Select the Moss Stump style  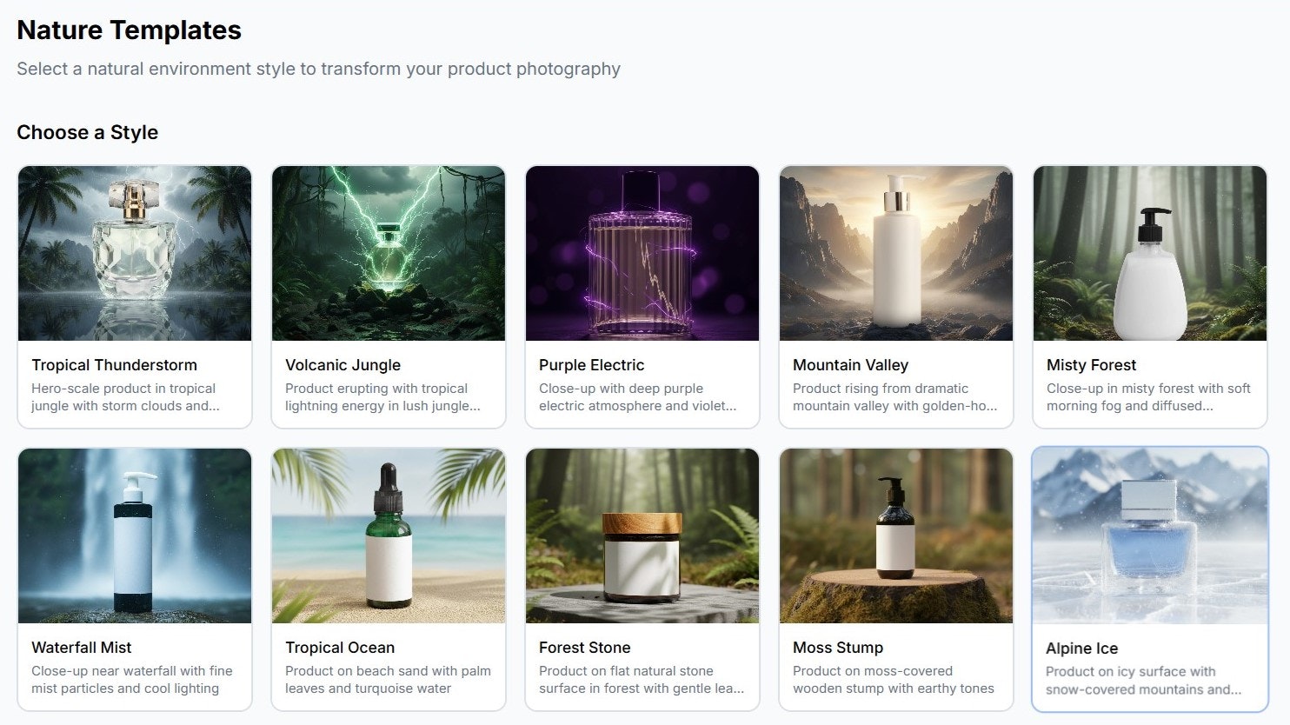(x=895, y=535)
